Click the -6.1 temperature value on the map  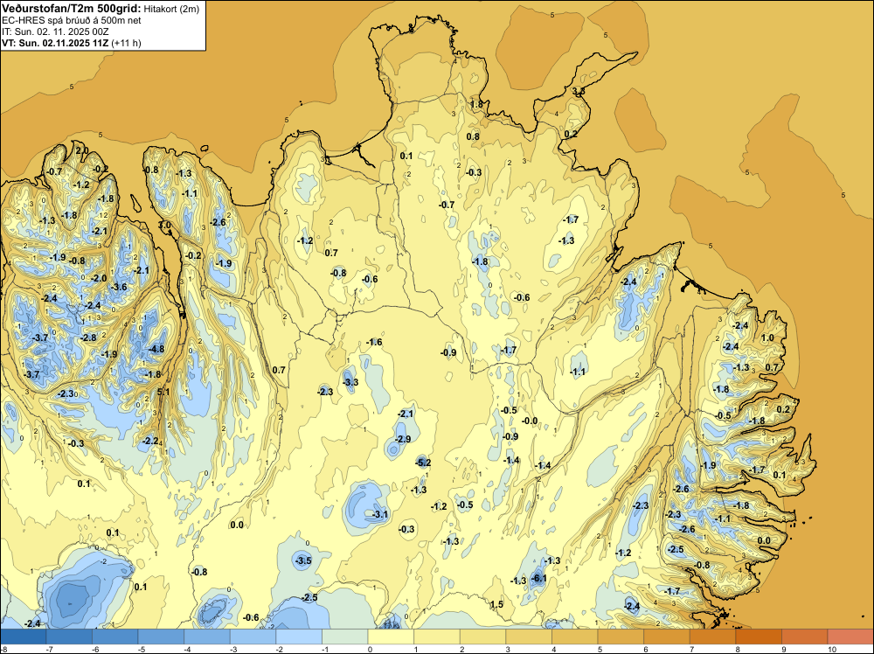click(539, 579)
